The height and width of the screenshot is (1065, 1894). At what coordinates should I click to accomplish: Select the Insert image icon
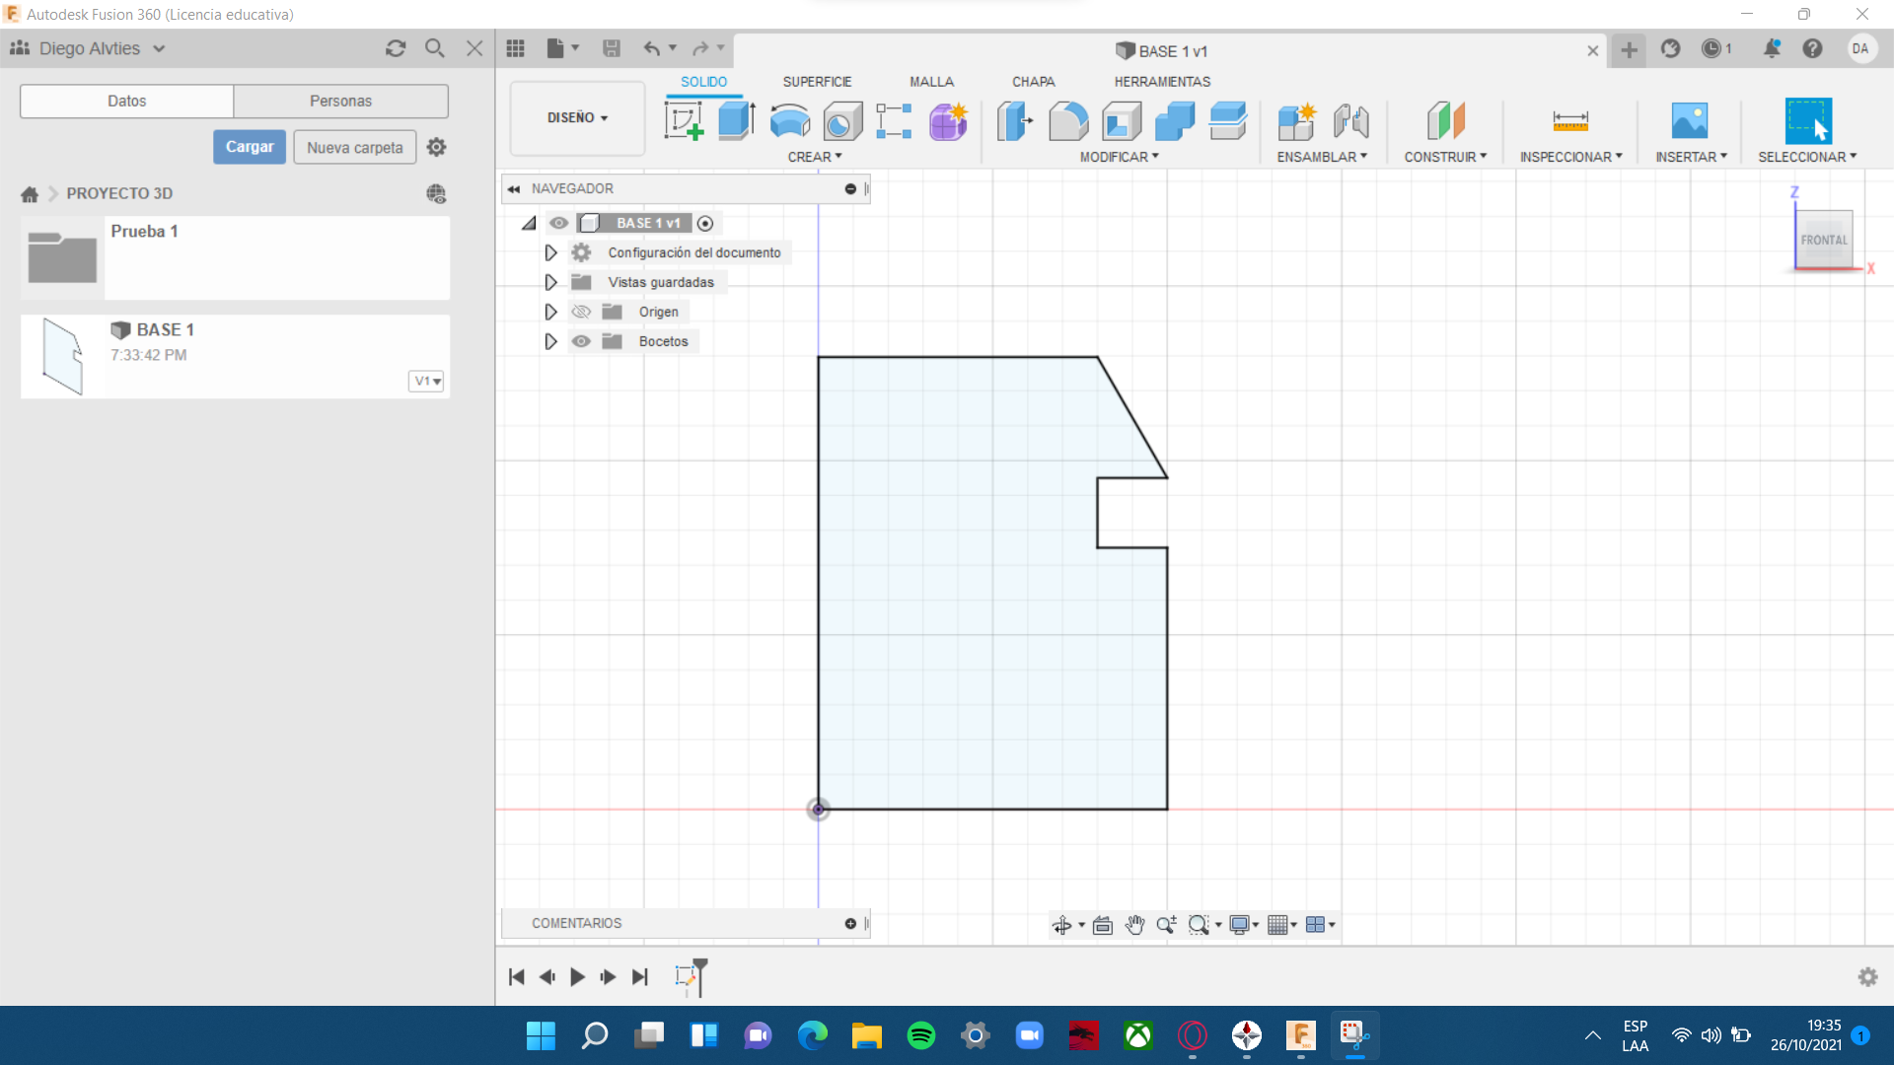[1690, 121]
